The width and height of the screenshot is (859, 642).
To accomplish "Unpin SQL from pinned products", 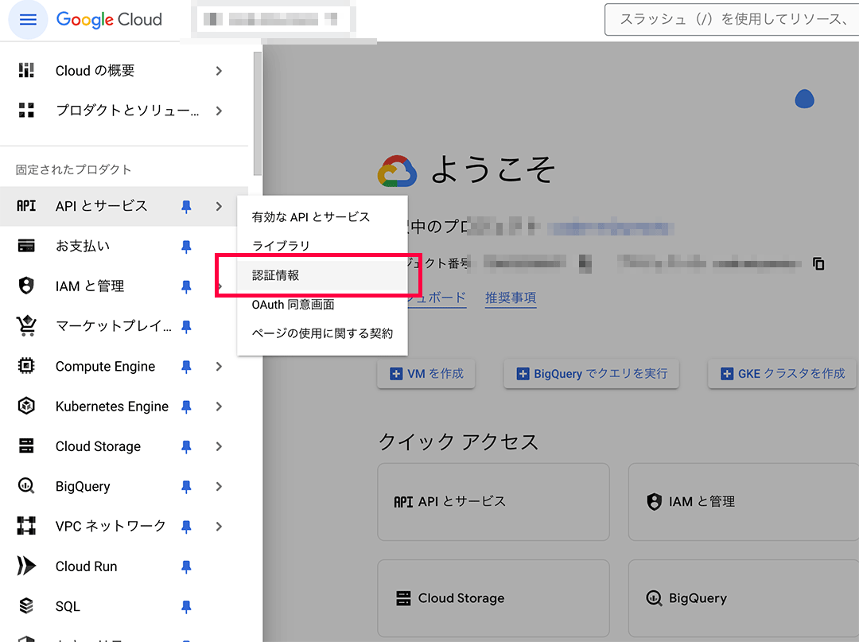I will pyautogui.click(x=186, y=606).
